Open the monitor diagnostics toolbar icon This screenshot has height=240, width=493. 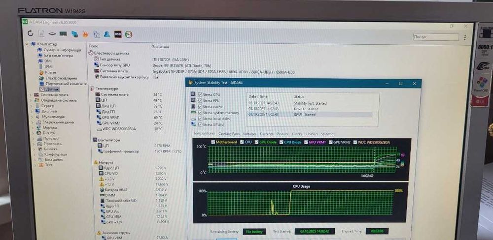(x=74, y=34)
